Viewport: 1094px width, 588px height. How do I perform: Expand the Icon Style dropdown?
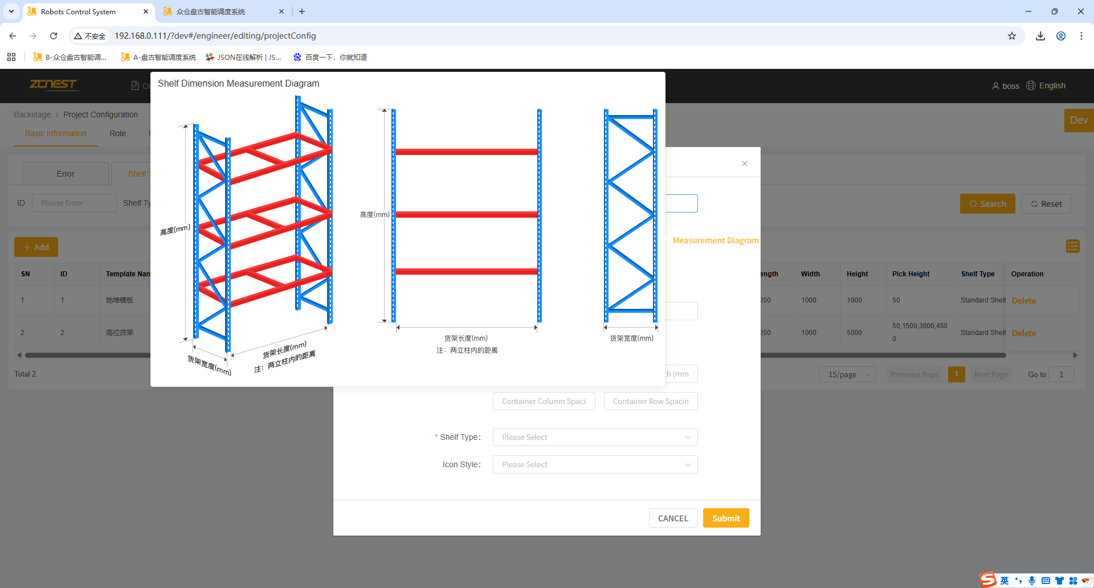[x=595, y=464]
